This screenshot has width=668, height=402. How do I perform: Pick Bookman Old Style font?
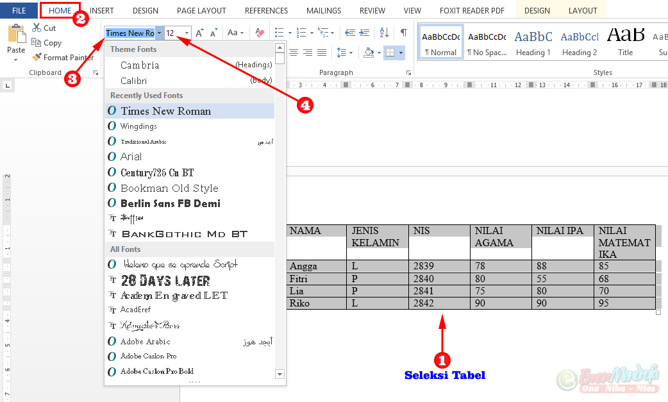point(190,188)
